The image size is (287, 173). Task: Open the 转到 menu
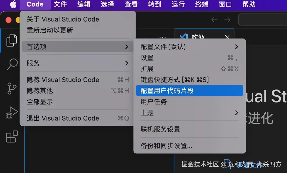[155, 4]
